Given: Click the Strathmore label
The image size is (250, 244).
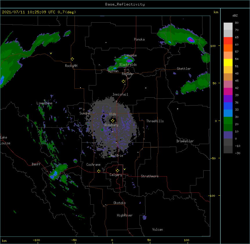Looking at the screenshot, I should click(150, 176).
